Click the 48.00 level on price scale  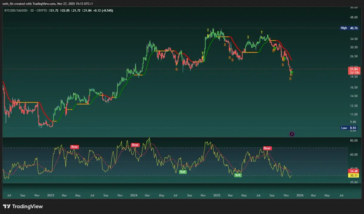354,17
